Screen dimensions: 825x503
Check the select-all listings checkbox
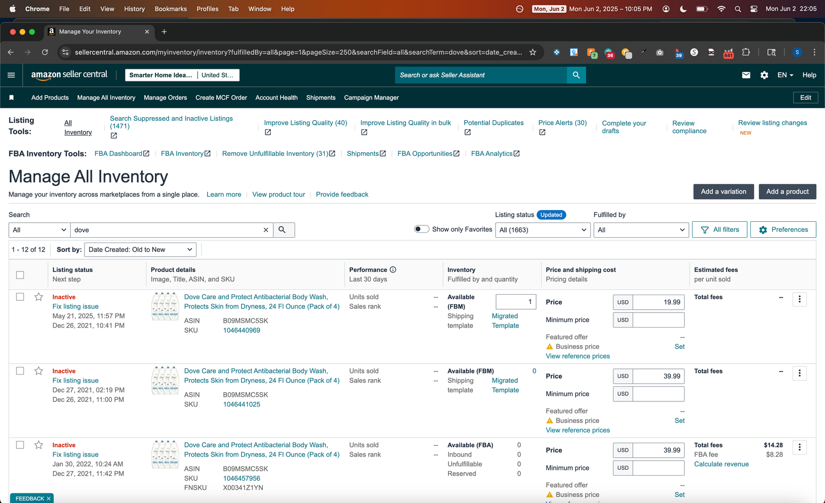click(x=20, y=275)
